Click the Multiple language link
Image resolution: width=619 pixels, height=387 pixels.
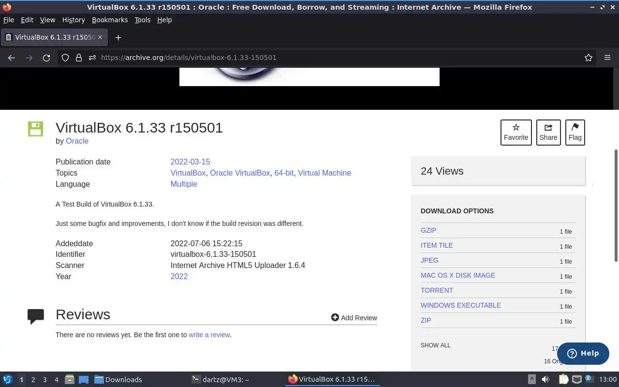coord(184,184)
